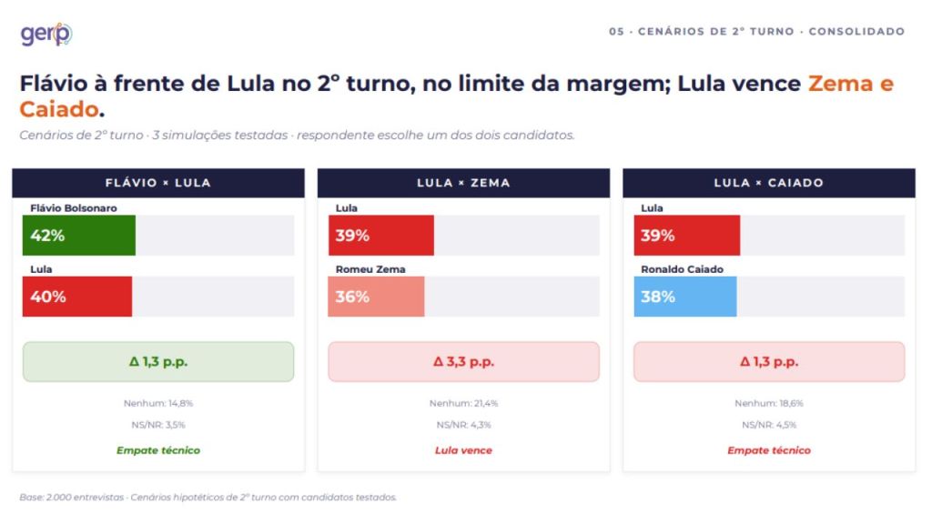This screenshot has width=932, height=524.
Task: Click Romeu Zema's pink 36% bar
Action: click(x=376, y=297)
